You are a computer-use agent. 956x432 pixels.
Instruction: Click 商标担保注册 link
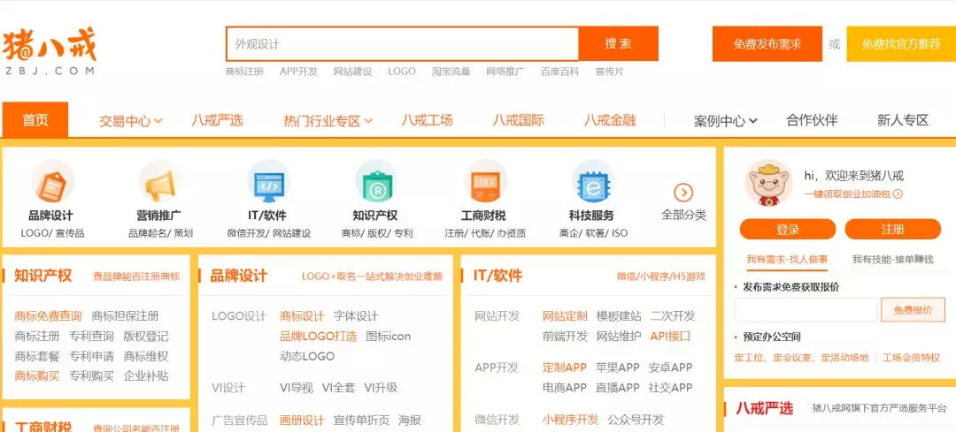(x=125, y=315)
